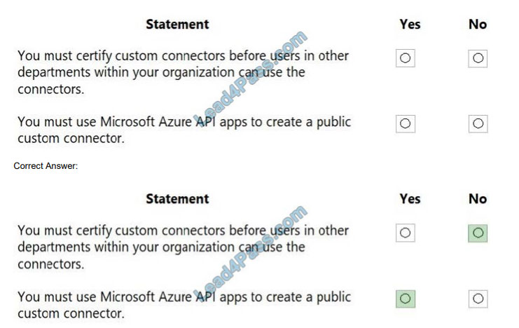Click highlighted green No for certify statement

coord(478,233)
